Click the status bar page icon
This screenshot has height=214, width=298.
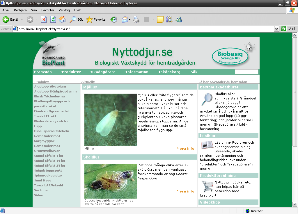(3, 211)
